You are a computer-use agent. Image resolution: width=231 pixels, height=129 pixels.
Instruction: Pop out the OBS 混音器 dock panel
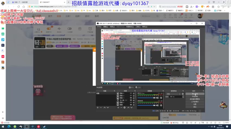point(163,91)
